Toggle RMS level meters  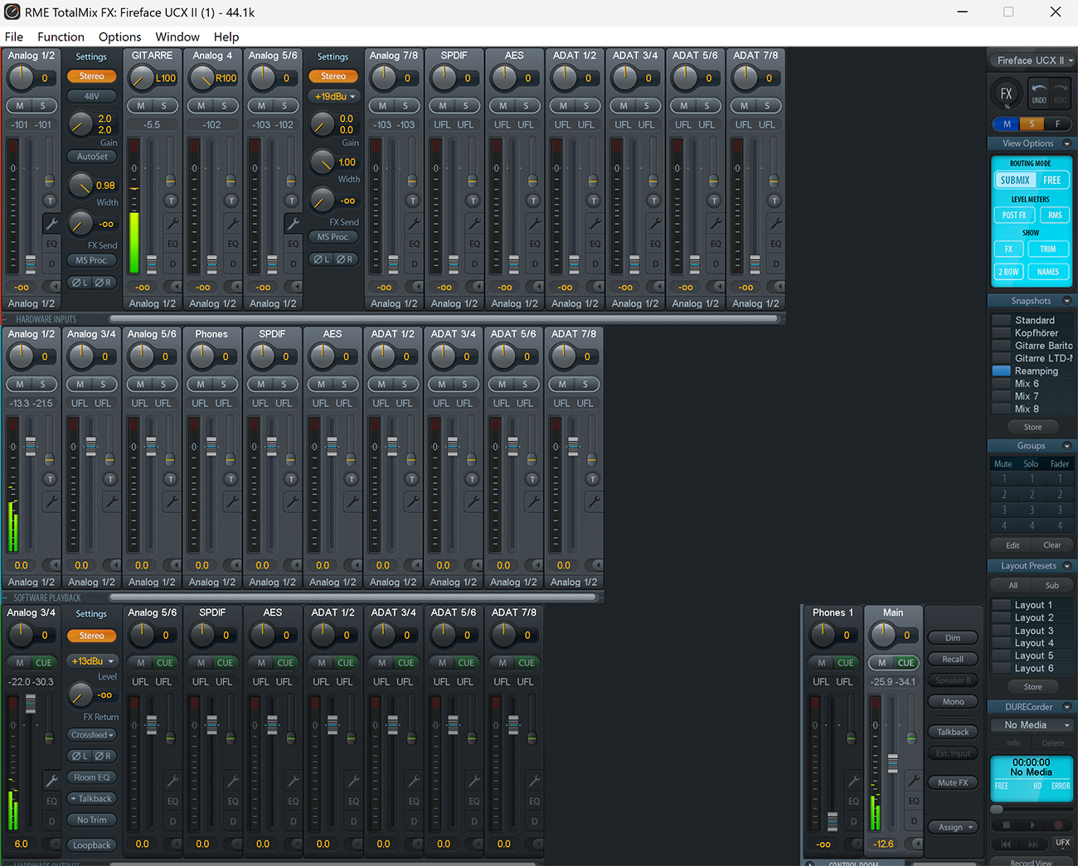pyautogui.click(x=1055, y=215)
